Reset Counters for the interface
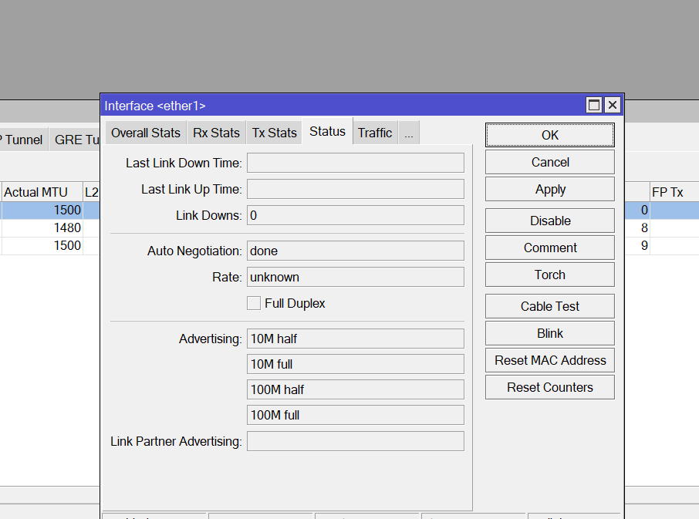699x519 pixels. pyautogui.click(x=549, y=387)
